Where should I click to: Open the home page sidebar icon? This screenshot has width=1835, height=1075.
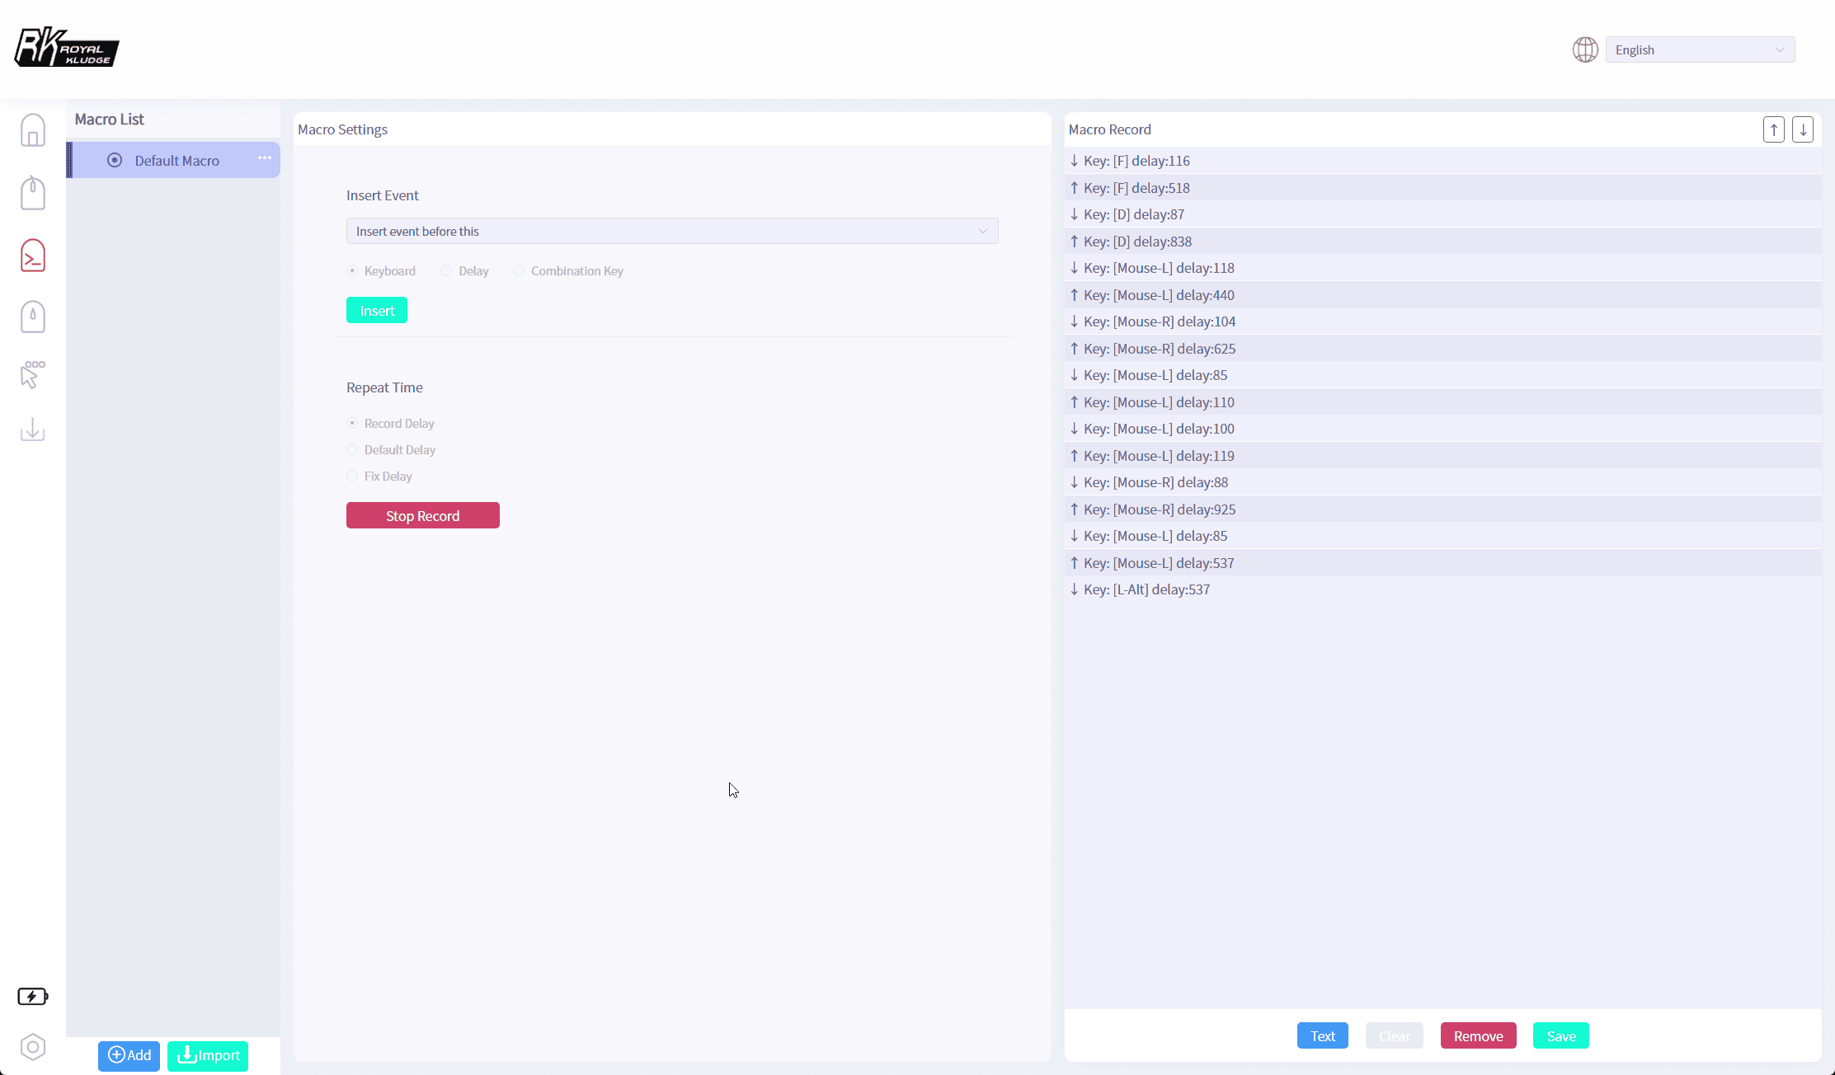(x=33, y=130)
